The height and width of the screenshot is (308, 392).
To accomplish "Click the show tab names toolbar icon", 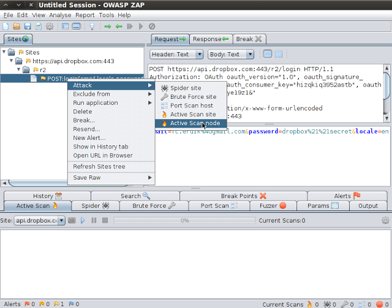I will pos(65,26).
